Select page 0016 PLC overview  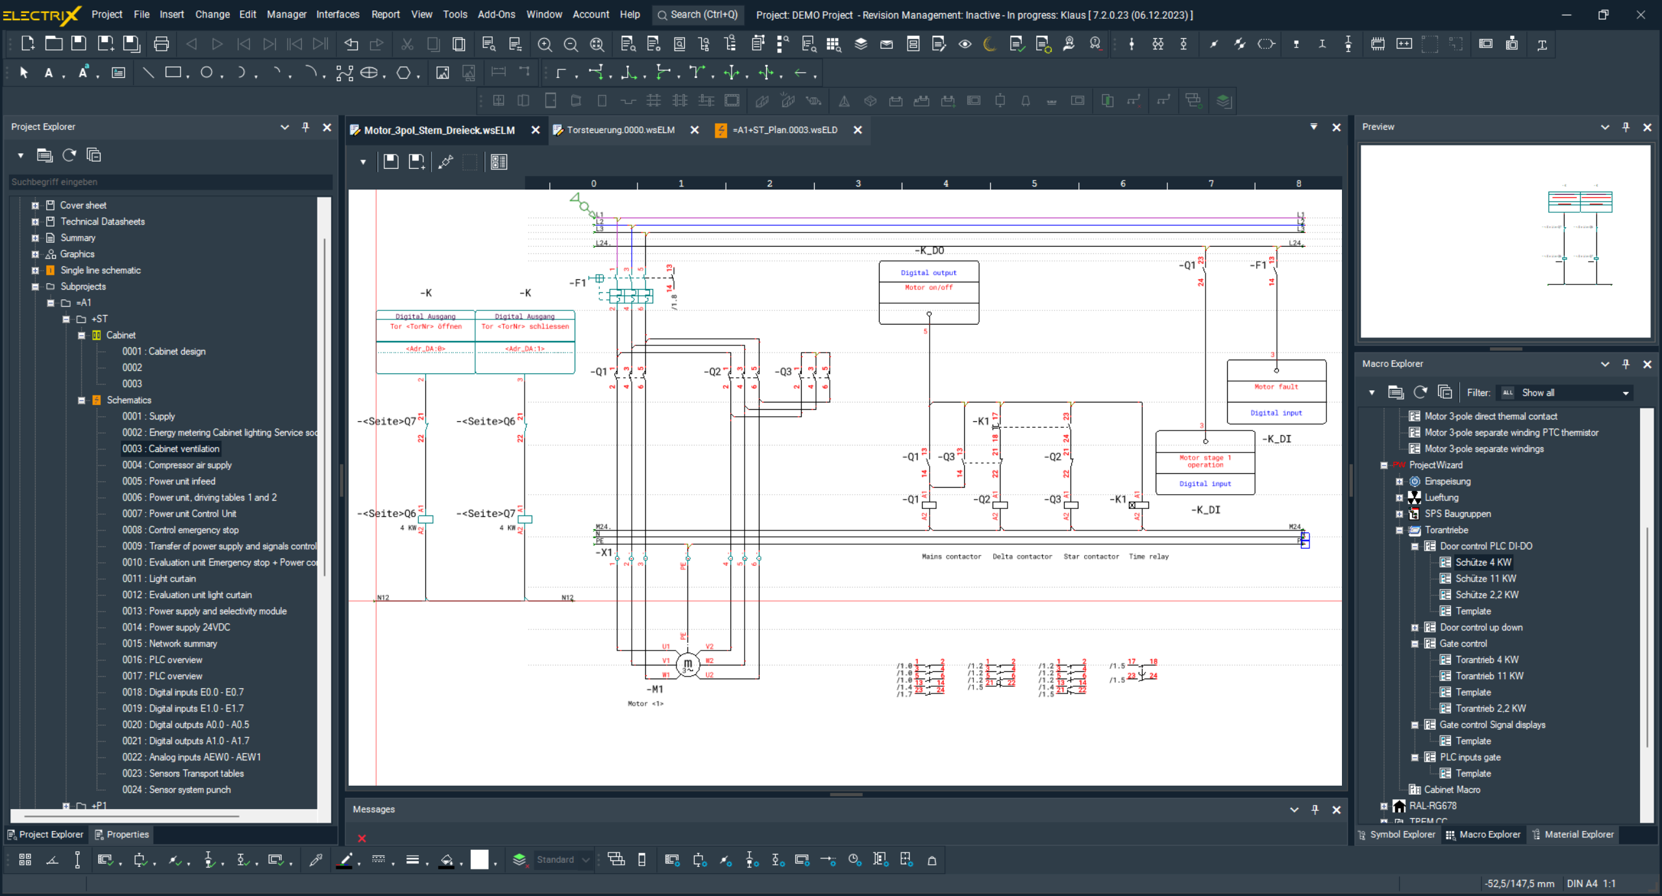[x=162, y=660]
